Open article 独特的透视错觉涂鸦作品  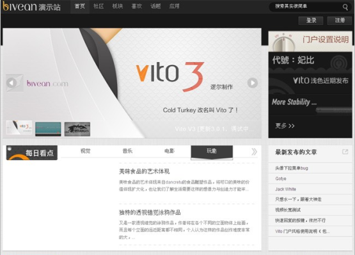[x=150, y=213]
